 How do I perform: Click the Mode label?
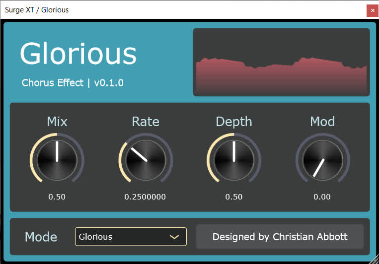pos(41,237)
